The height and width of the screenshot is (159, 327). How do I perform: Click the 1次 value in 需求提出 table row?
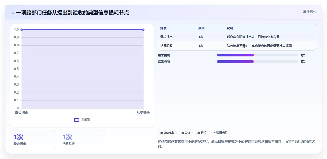(x=201, y=37)
